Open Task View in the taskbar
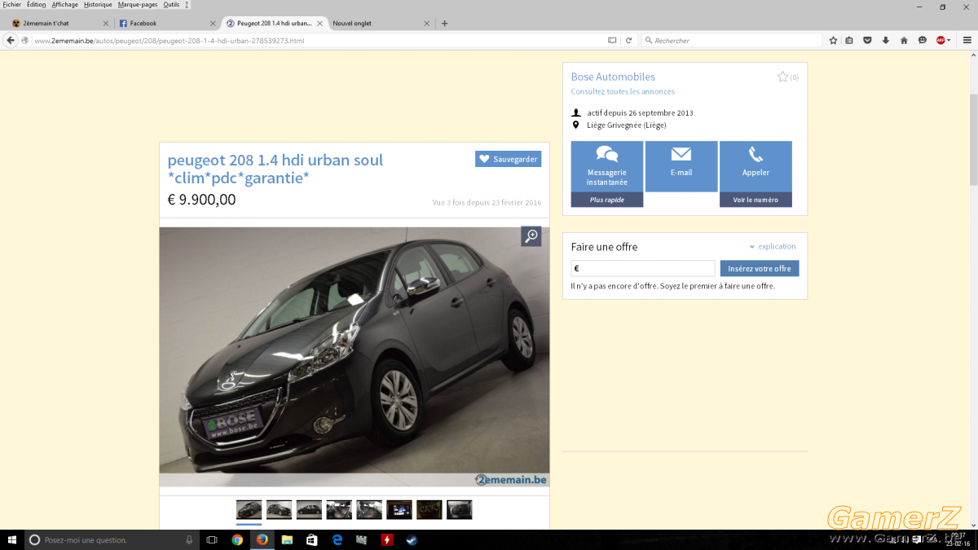The height and width of the screenshot is (550, 978). click(x=212, y=539)
